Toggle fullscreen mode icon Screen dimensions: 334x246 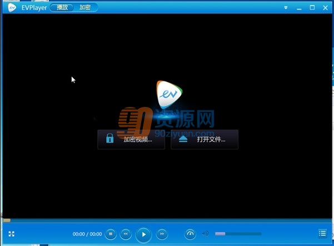pyautogui.click(x=12, y=234)
